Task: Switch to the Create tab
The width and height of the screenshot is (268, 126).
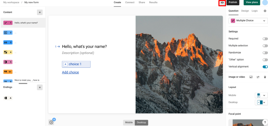Action: (x=117, y=2)
